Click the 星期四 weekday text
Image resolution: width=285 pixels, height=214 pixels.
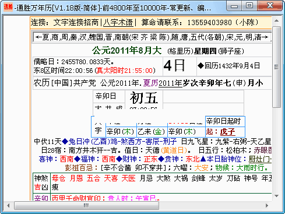(205, 51)
